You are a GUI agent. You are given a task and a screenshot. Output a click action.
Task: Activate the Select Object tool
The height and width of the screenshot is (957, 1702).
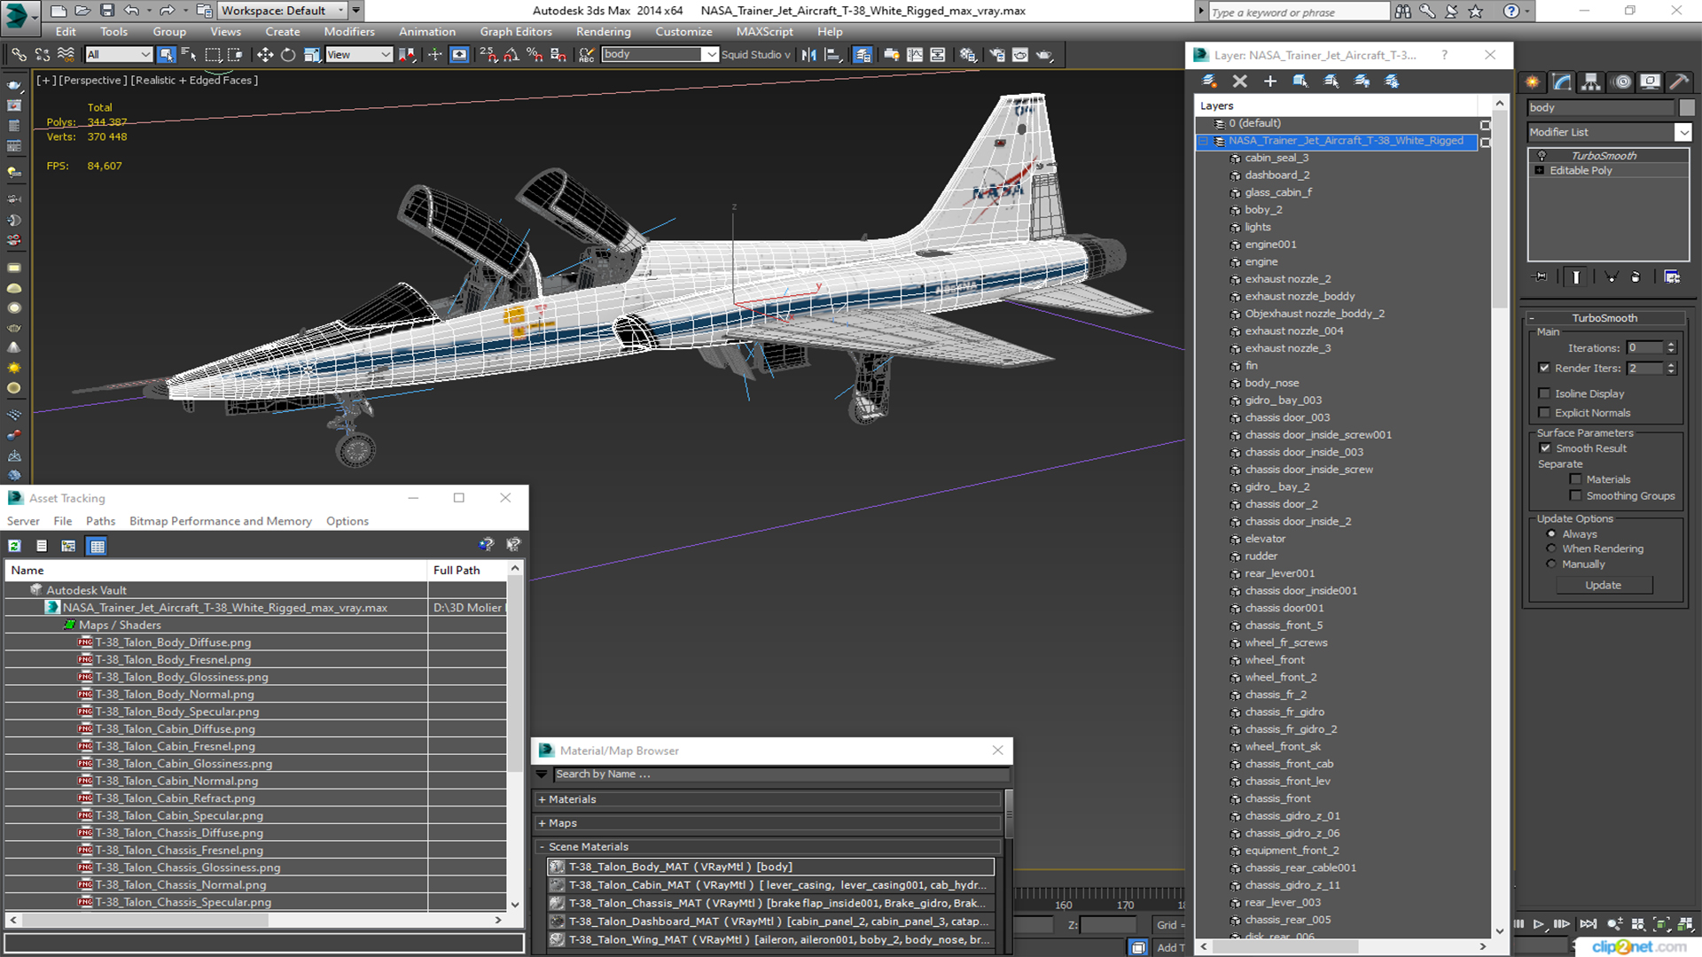coord(166,55)
